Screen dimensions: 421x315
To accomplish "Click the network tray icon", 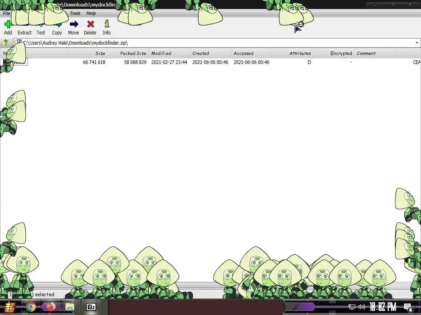I will click(352, 307).
